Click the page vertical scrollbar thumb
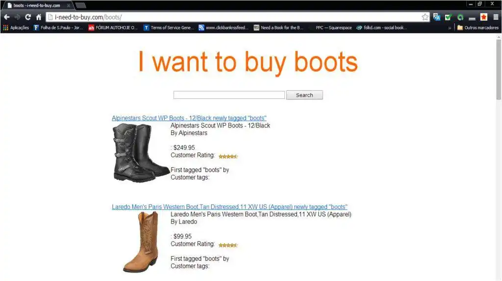502x281 pixels. tap(499, 70)
